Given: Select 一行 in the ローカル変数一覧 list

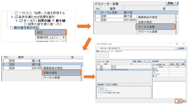Looking at the screenshot, I should 169,73.
